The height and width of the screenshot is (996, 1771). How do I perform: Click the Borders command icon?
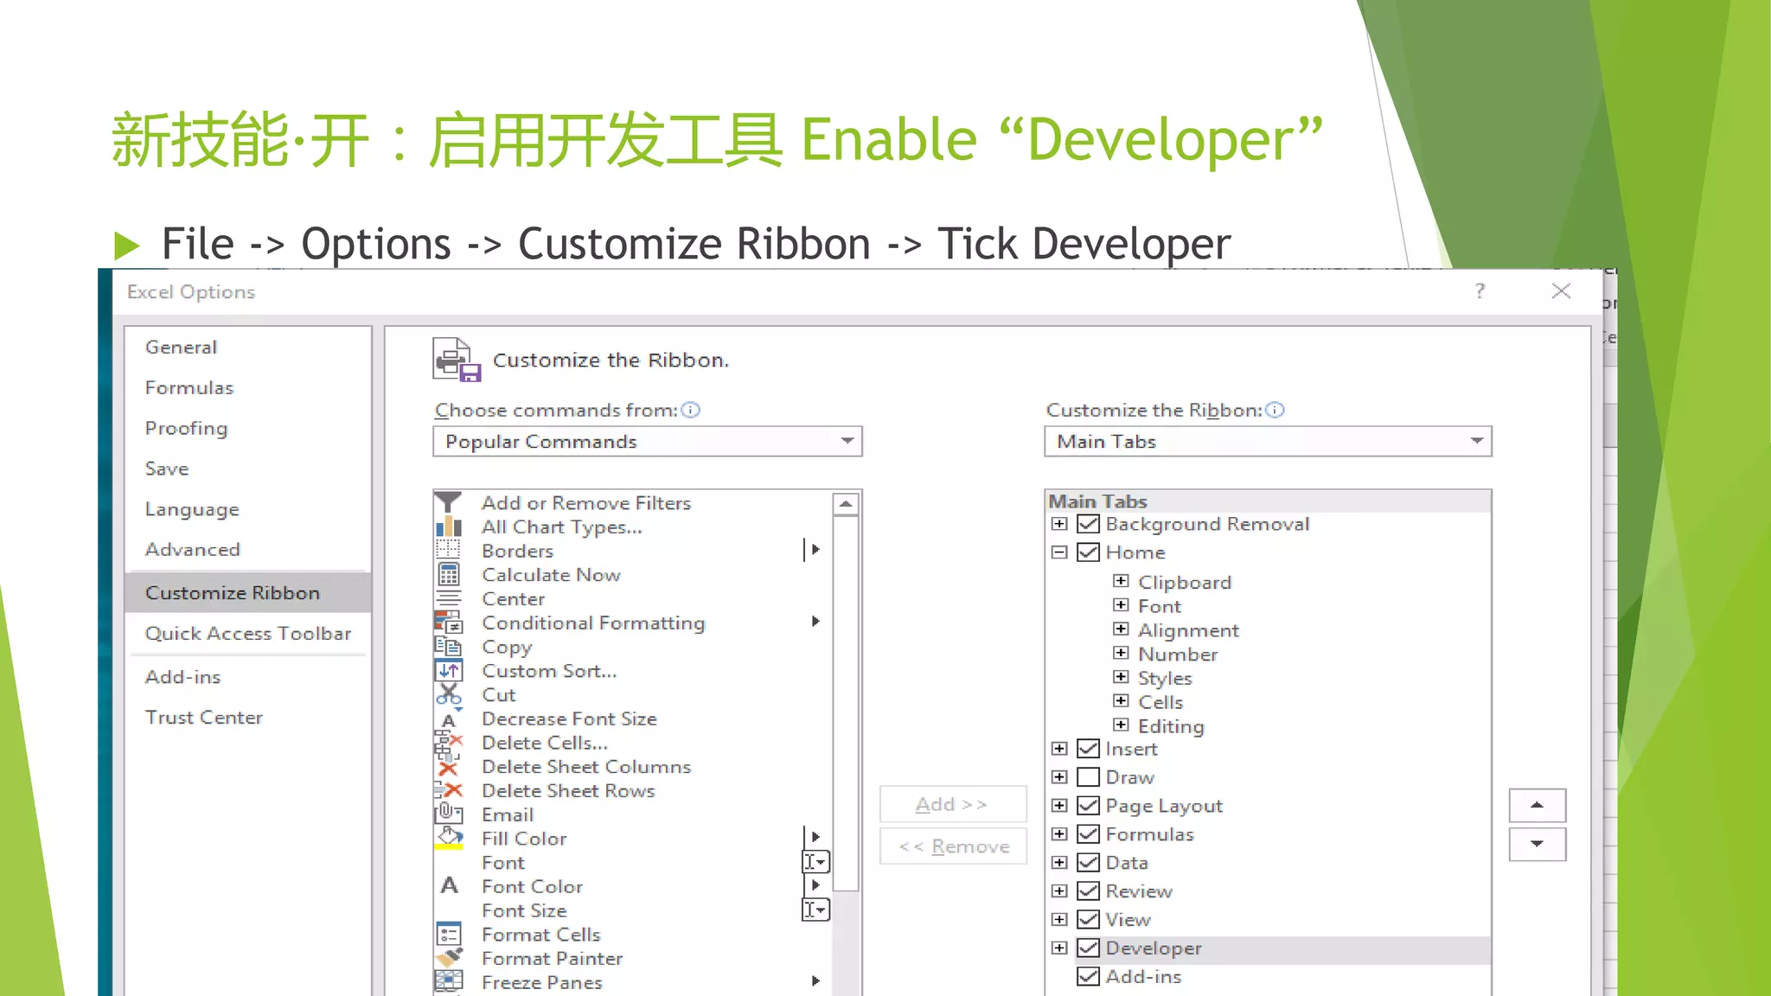pos(448,550)
